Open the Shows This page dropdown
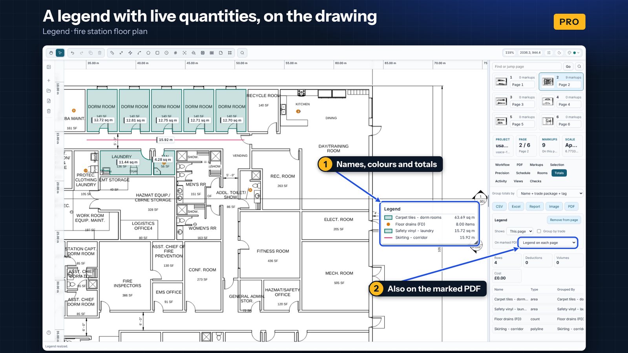The width and height of the screenshot is (628, 353). 520,231
